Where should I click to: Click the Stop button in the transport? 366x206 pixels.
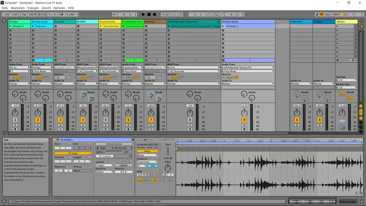pos(149,14)
